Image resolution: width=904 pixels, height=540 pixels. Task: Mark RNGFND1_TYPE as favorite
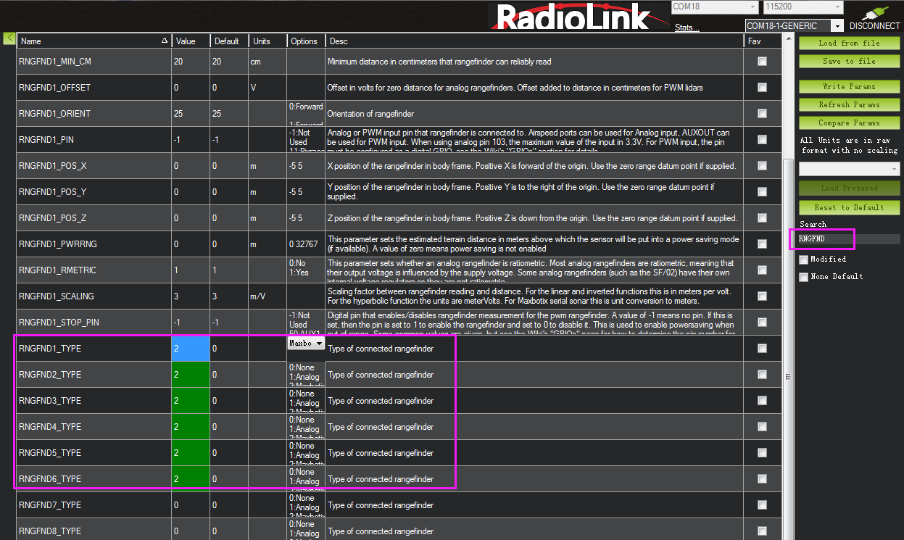pos(762,349)
